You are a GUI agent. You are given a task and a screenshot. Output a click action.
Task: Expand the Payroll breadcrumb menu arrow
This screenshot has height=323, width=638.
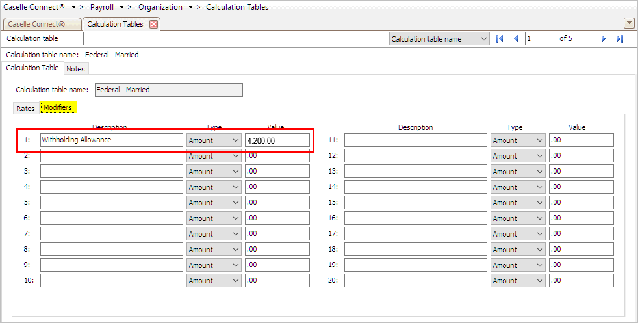pos(122,7)
